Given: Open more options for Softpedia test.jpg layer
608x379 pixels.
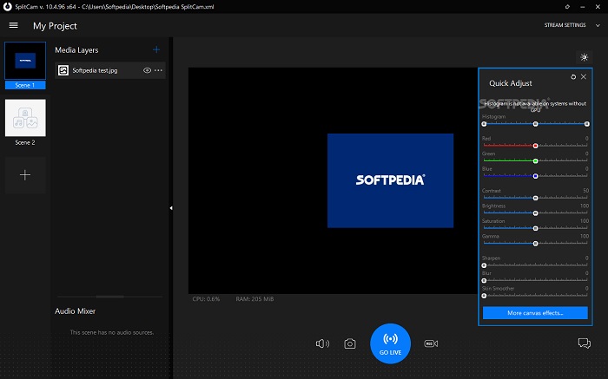Looking at the screenshot, I should 158,70.
